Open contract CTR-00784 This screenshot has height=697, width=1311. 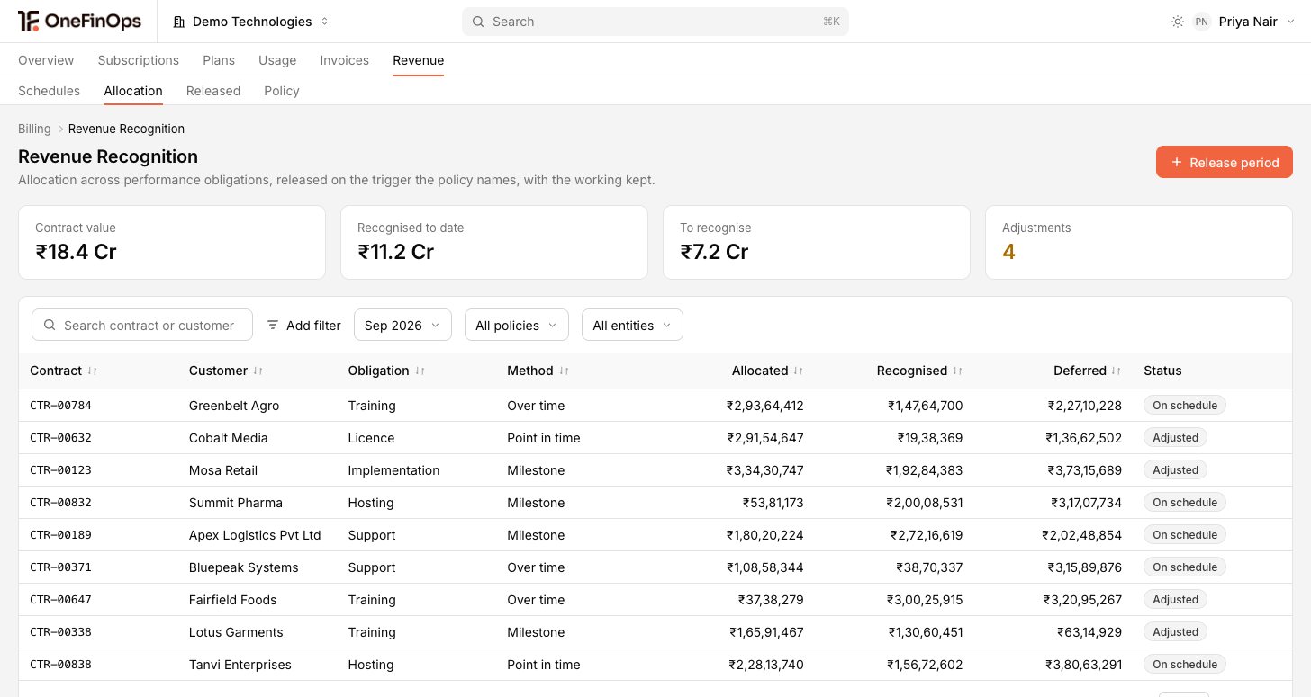[x=60, y=406]
